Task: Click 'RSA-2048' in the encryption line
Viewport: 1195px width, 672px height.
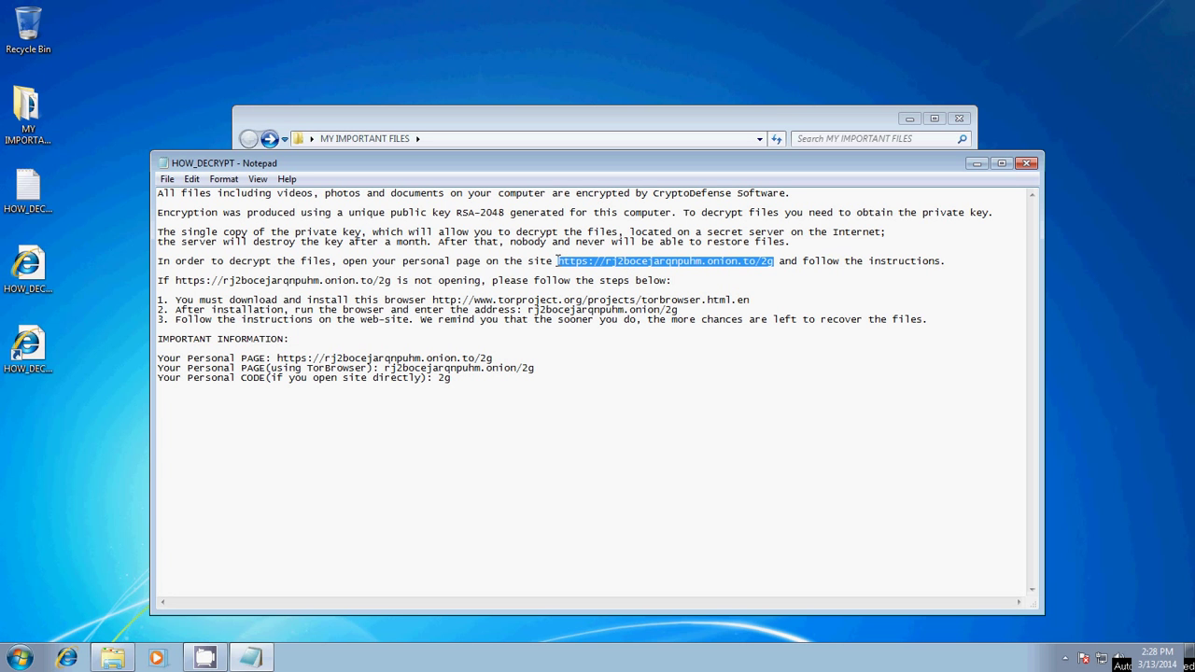Action: pos(480,213)
